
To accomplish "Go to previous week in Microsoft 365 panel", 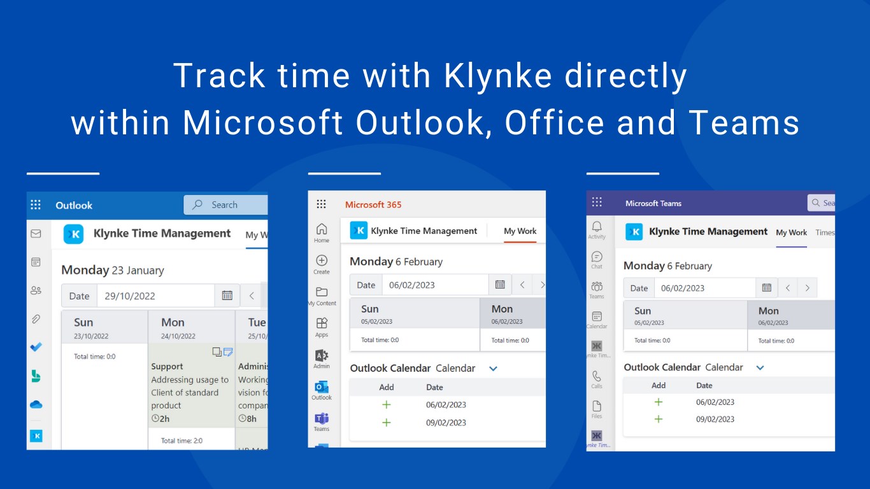I will (522, 285).
